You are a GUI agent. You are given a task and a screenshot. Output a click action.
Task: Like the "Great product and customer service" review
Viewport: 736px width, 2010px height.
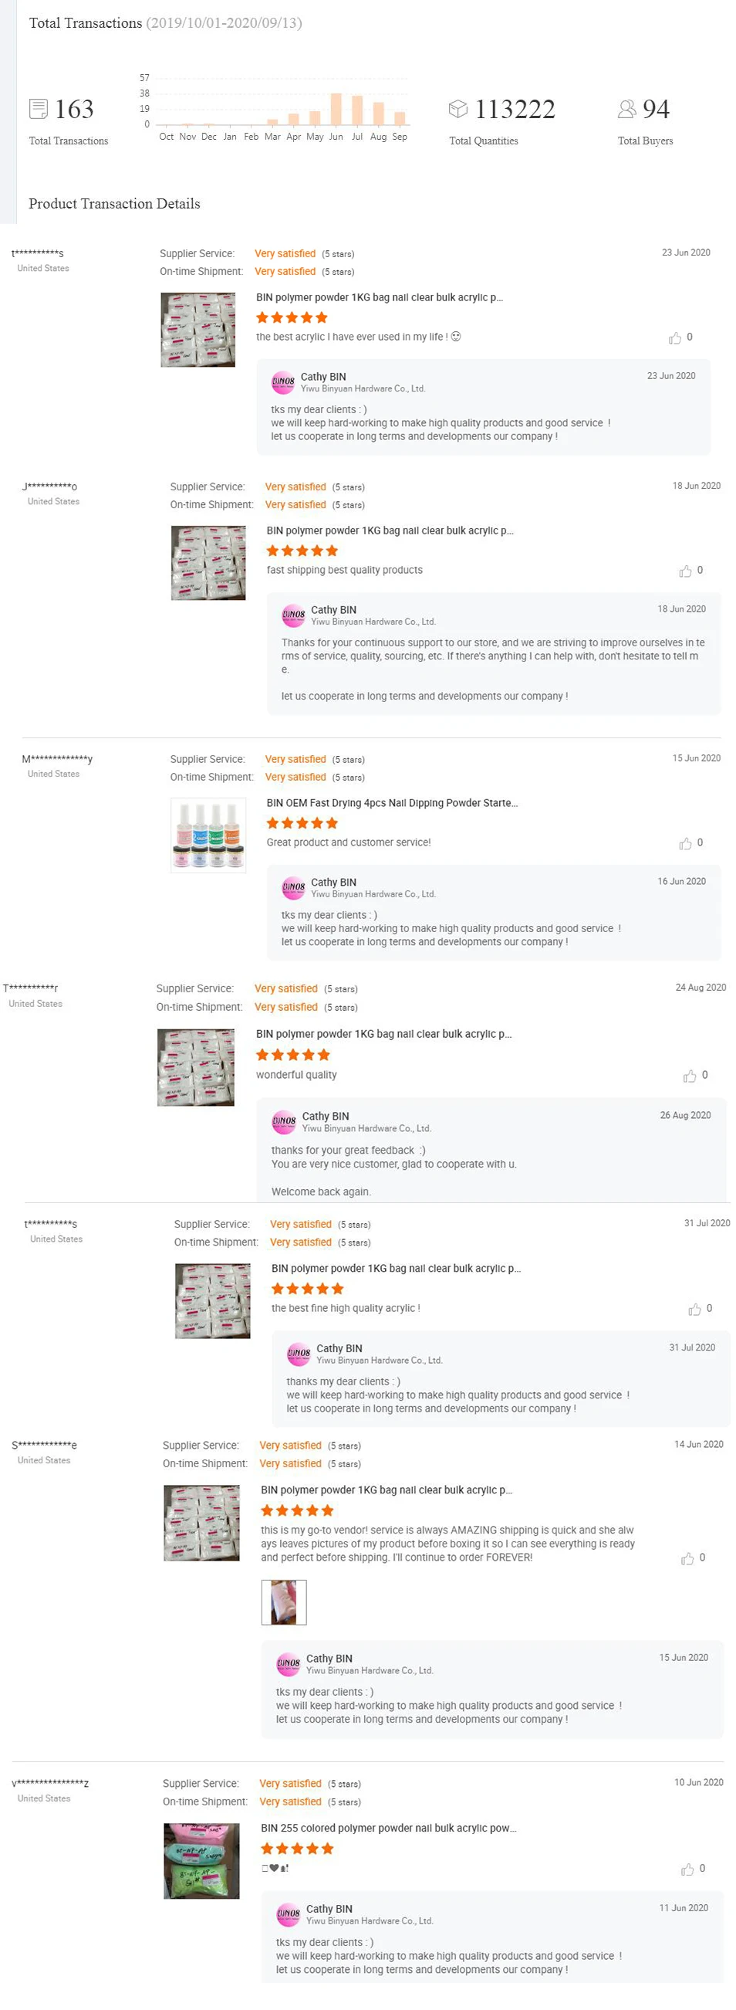pos(684,843)
